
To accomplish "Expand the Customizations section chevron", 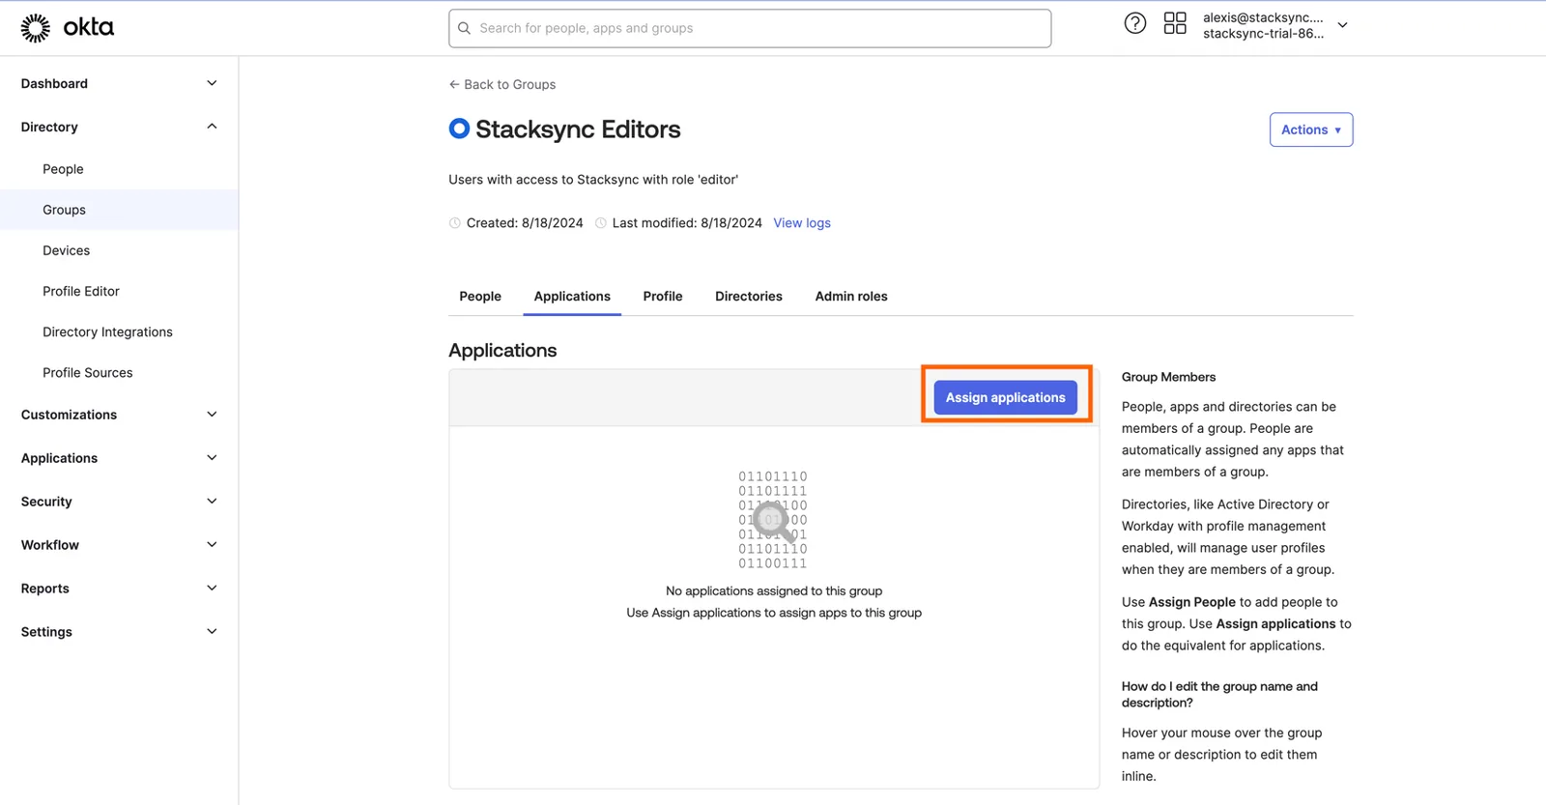I will pyautogui.click(x=212, y=415).
